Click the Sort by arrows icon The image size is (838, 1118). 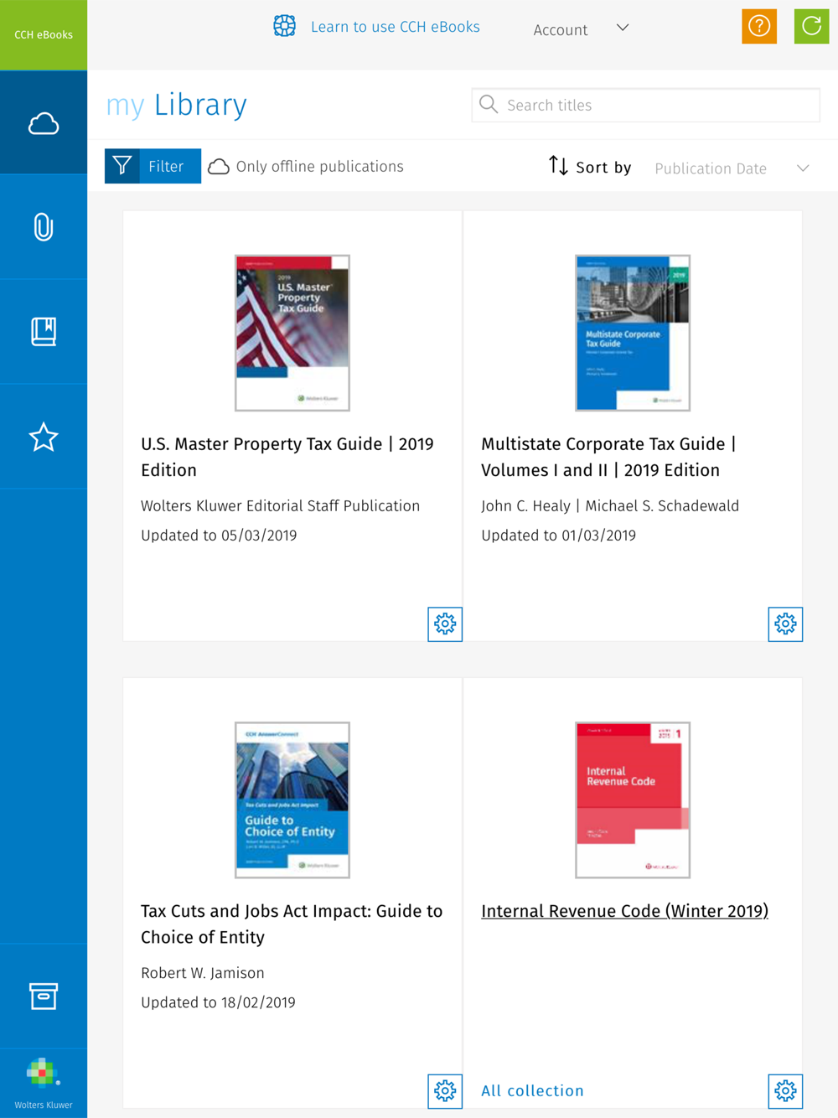pos(558,166)
